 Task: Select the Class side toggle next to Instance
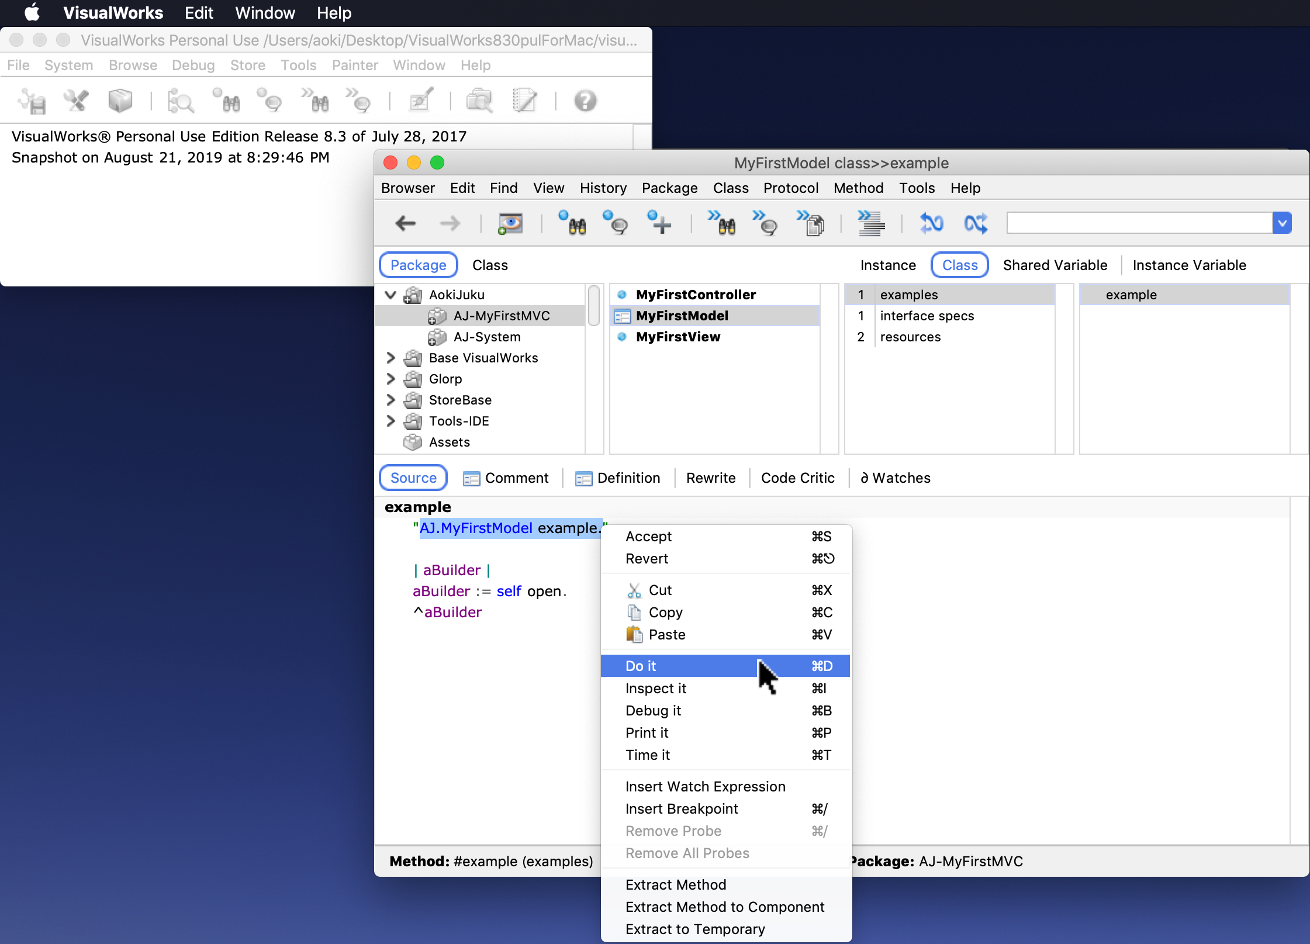(x=960, y=265)
